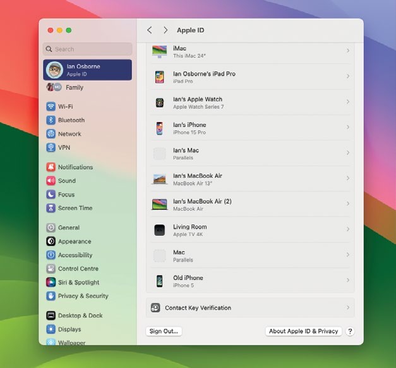The width and height of the screenshot is (396, 368).
Task: Click the MacBook Air 13" device icon
Action: pos(159,180)
